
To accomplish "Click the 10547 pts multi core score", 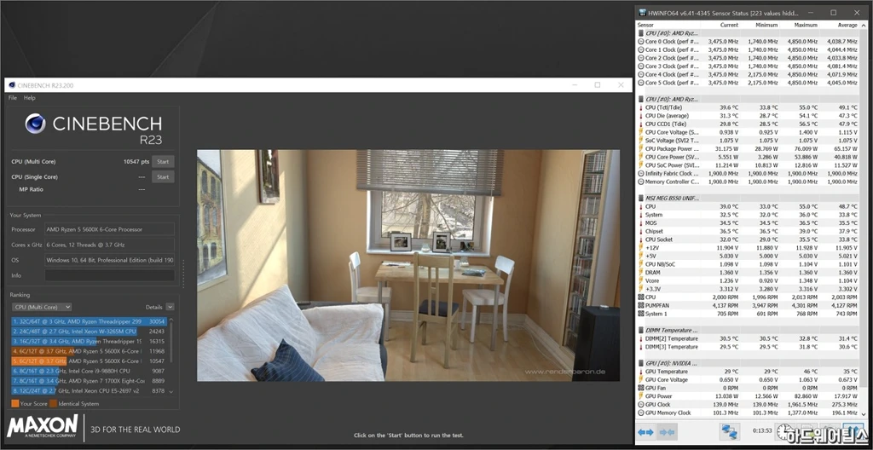I will pyautogui.click(x=136, y=162).
